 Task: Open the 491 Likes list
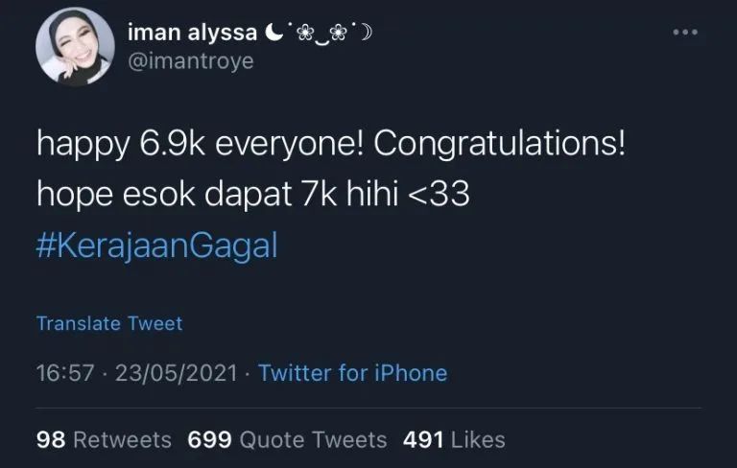click(454, 440)
